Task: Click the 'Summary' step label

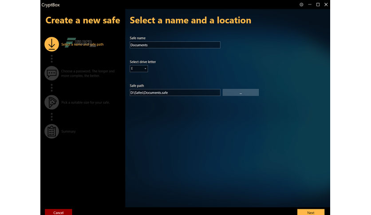Action: point(68,131)
